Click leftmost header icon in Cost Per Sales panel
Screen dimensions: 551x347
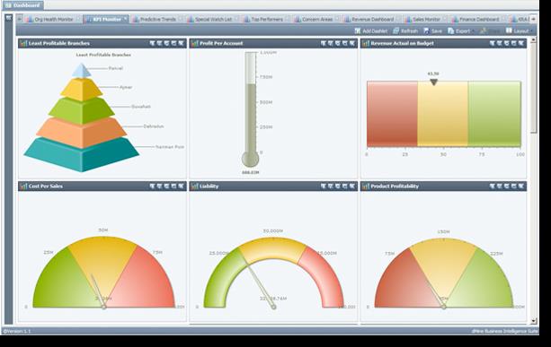pyautogui.click(x=152, y=187)
